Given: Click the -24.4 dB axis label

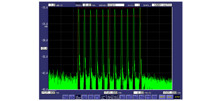Looking at the screenshot, I should 45,24.
